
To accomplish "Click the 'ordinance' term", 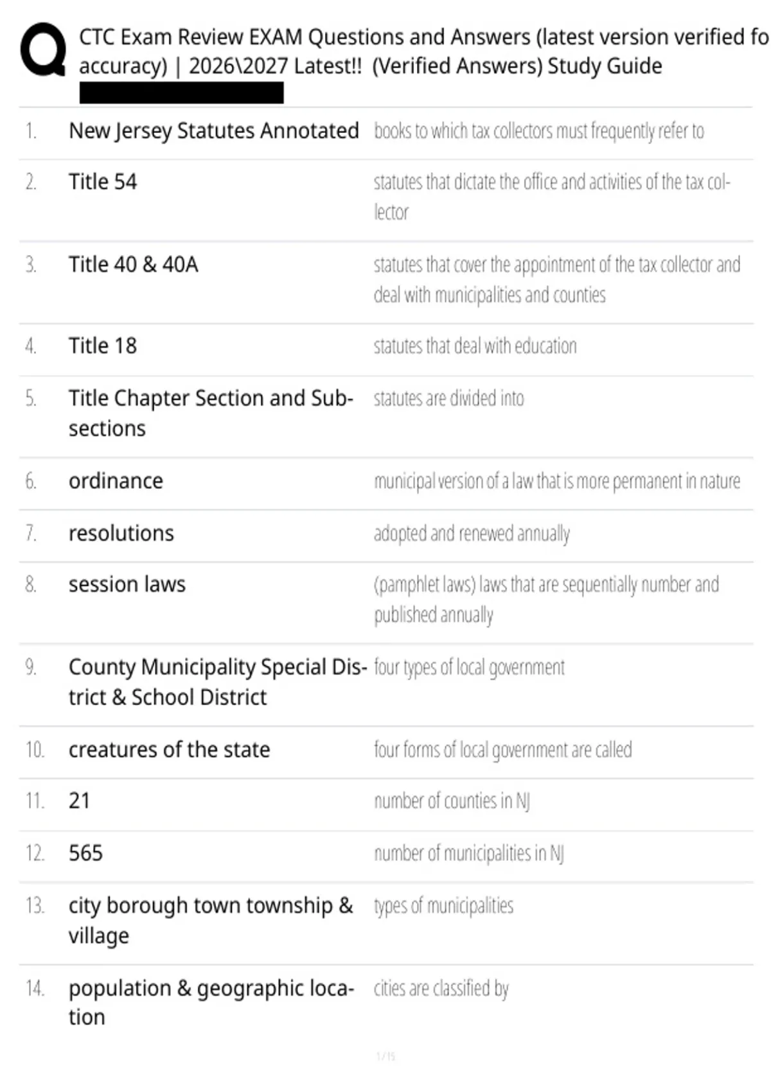I will pyautogui.click(x=116, y=481).
